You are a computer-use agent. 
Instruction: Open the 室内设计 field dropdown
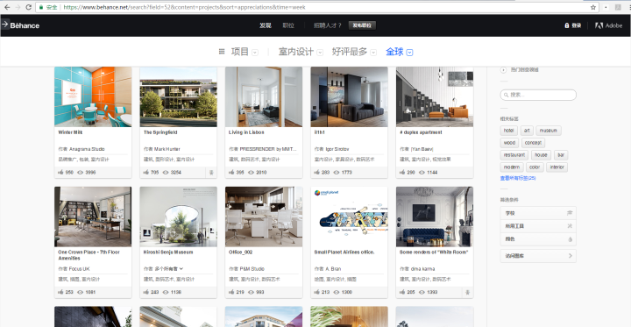[x=301, y=52]
